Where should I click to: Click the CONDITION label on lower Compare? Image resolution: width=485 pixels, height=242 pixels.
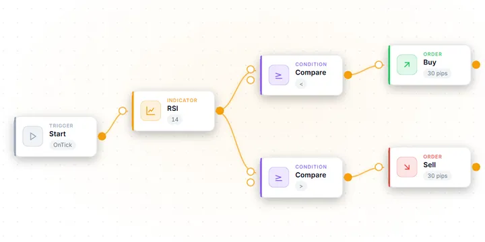(x=311, y=167)
